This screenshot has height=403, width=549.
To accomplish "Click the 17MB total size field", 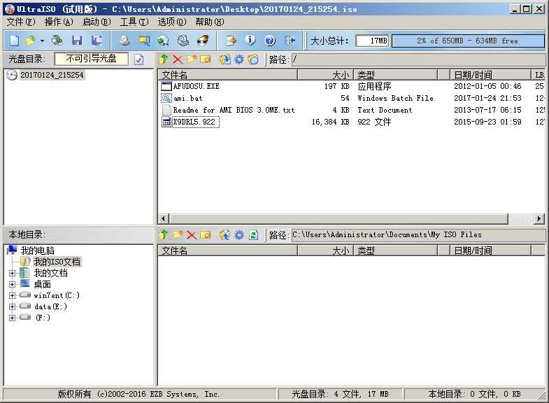I will [372, 41].
